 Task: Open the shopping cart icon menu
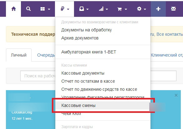[x=122, y=9]
